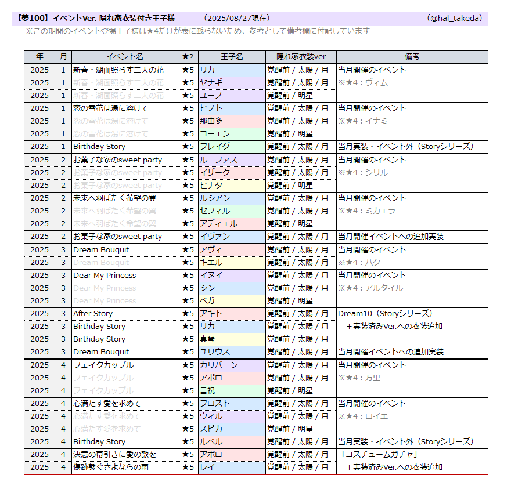This screenshot has height=493, width=511.
Task: Click the ★? column header
Action: 188,57
